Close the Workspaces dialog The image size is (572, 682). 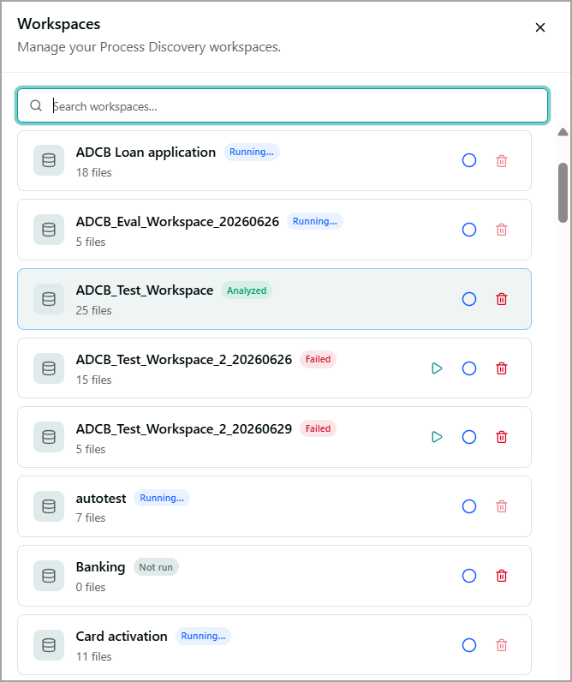(540, 27)
